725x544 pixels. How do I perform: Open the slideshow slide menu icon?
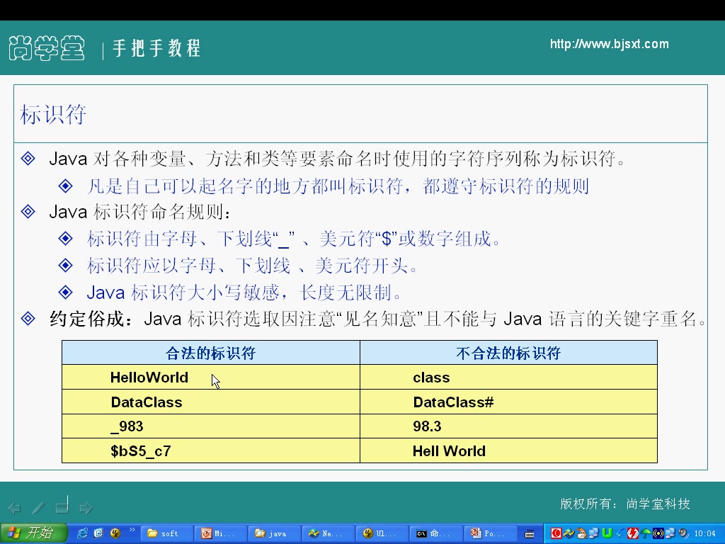62,507
